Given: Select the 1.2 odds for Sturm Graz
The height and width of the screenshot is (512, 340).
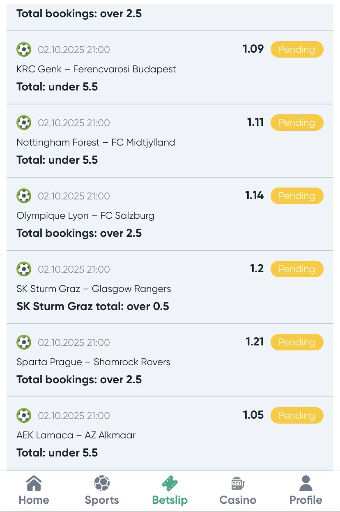Looking at the screenshot, I should [257, 269].
